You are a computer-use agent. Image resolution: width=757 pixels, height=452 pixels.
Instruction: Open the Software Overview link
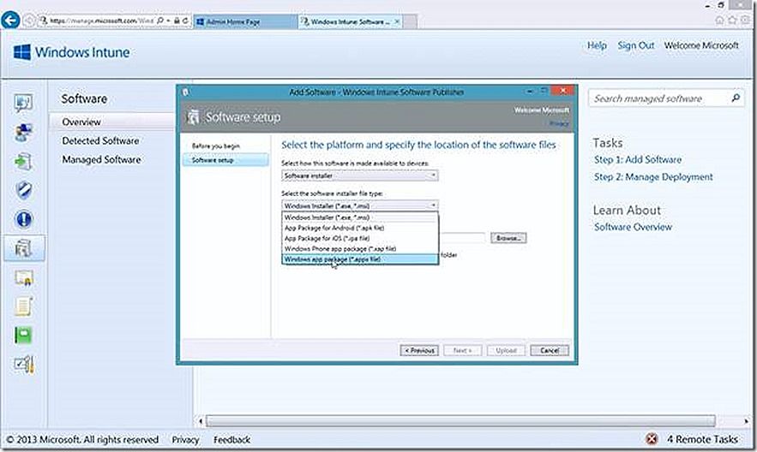coord(633,227)
